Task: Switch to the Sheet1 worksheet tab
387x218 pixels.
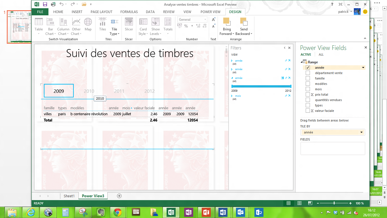Action: (69, 196)
